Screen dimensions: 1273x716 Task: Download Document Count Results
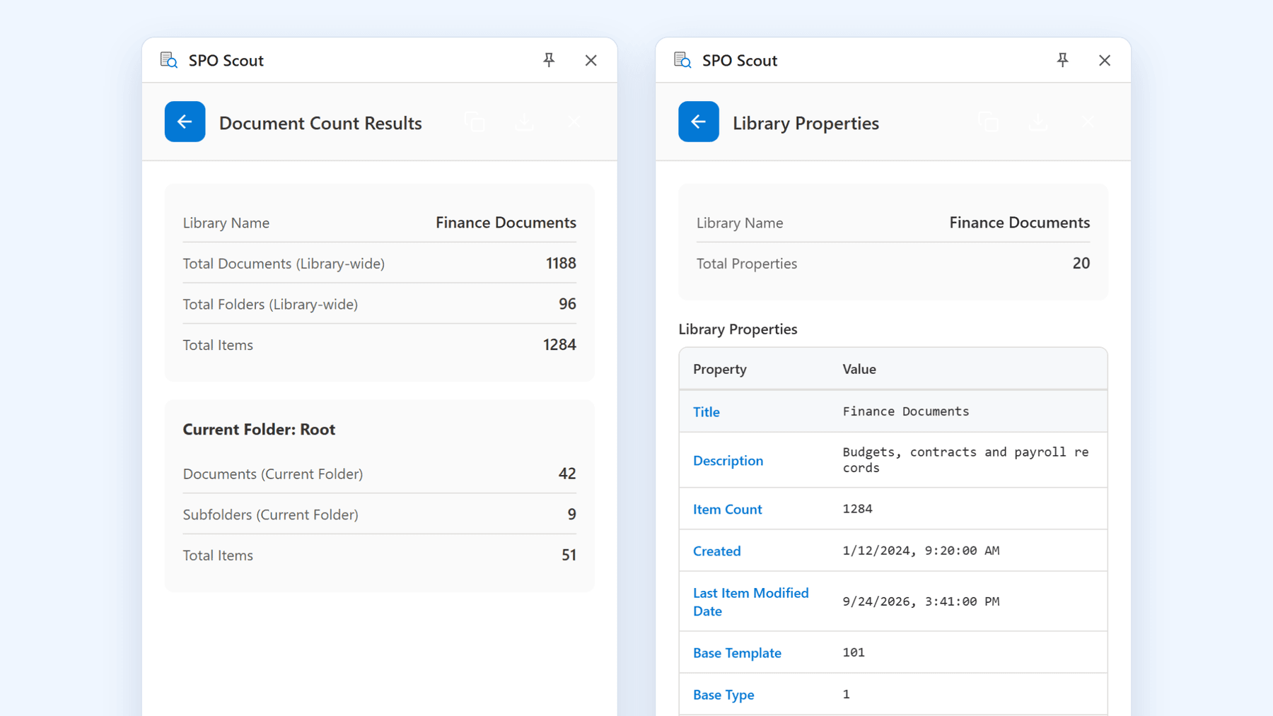525,122
